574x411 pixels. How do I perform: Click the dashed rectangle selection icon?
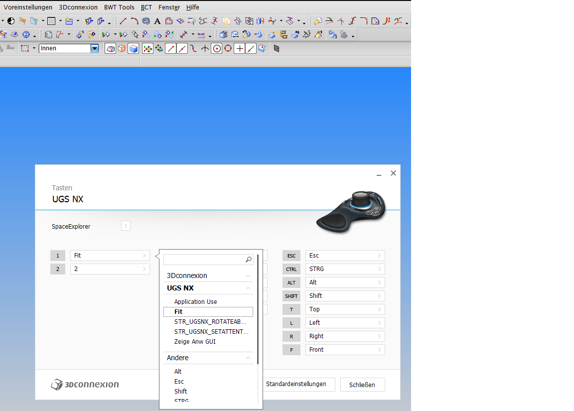tap(25, 48)
